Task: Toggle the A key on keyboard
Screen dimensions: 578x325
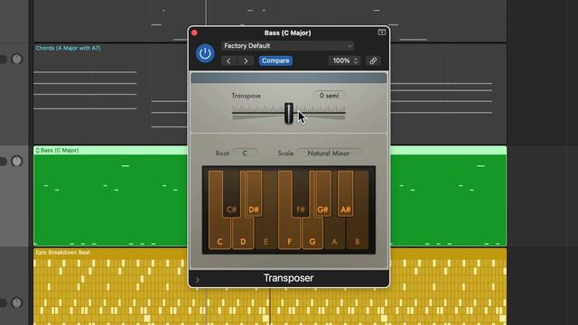Action: [x=335, y=235]
